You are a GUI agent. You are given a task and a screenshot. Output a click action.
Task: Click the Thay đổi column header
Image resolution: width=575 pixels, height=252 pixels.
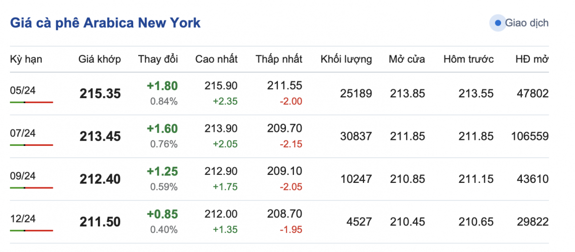[158, 59]
